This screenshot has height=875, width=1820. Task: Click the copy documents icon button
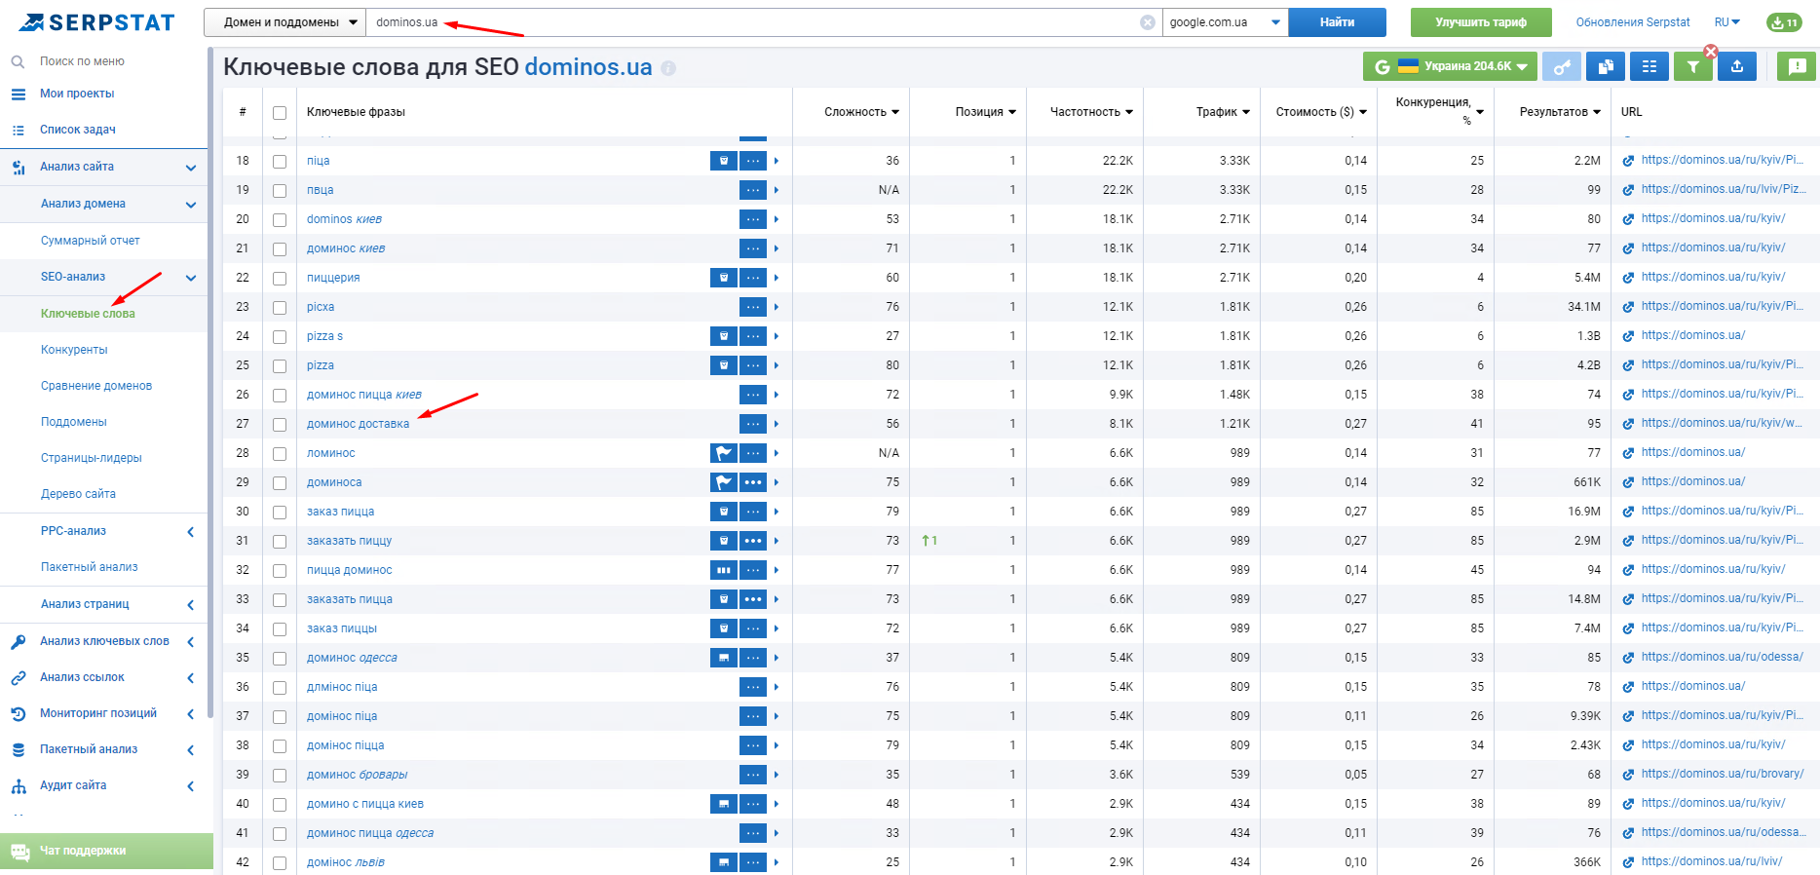(1605, 66)
